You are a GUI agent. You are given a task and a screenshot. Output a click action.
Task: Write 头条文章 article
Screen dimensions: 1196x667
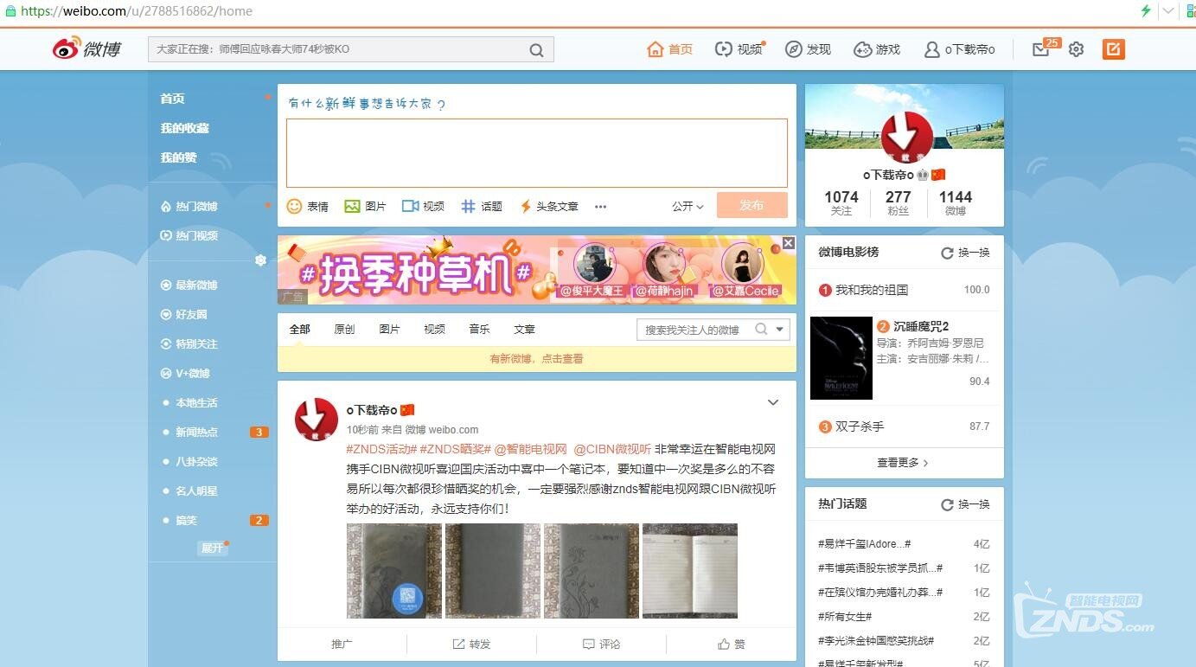click(x=548, y=206)
